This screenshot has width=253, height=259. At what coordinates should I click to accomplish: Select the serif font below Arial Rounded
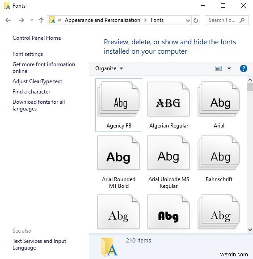tap(118, 212)
